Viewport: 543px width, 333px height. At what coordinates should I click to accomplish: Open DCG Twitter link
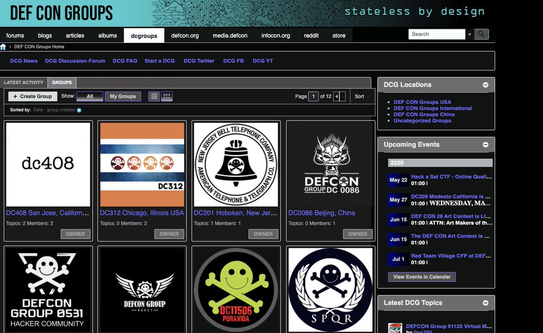click(199, 61)
